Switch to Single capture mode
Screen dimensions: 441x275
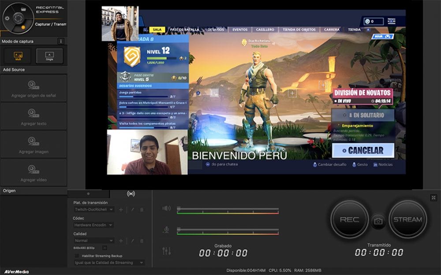(49, 56)
